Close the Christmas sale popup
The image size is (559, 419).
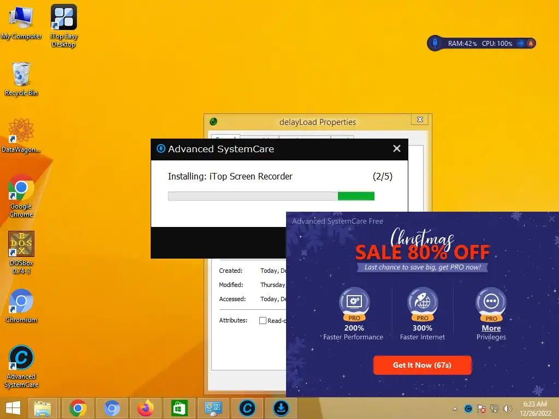(x=552, y=219)
